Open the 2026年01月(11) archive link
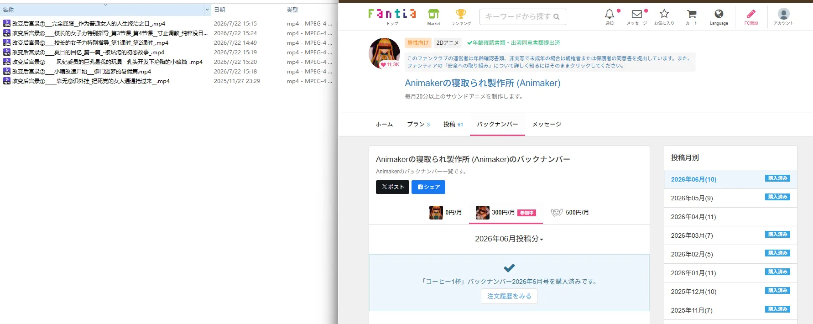The width and height of the screenshot is (813, 324). point(693,273)
